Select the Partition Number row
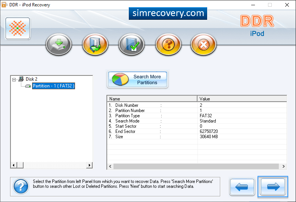The height and width of the screenshot is (202, 296). 197,111
